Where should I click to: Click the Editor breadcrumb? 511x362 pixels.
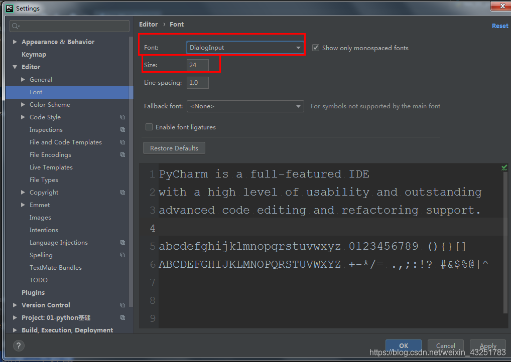pyautogui.click(x=148, y=25)
